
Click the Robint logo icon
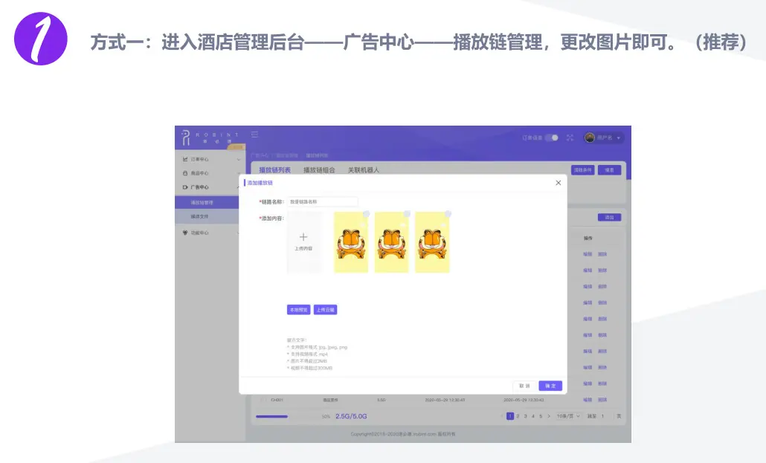click(186, 137)
